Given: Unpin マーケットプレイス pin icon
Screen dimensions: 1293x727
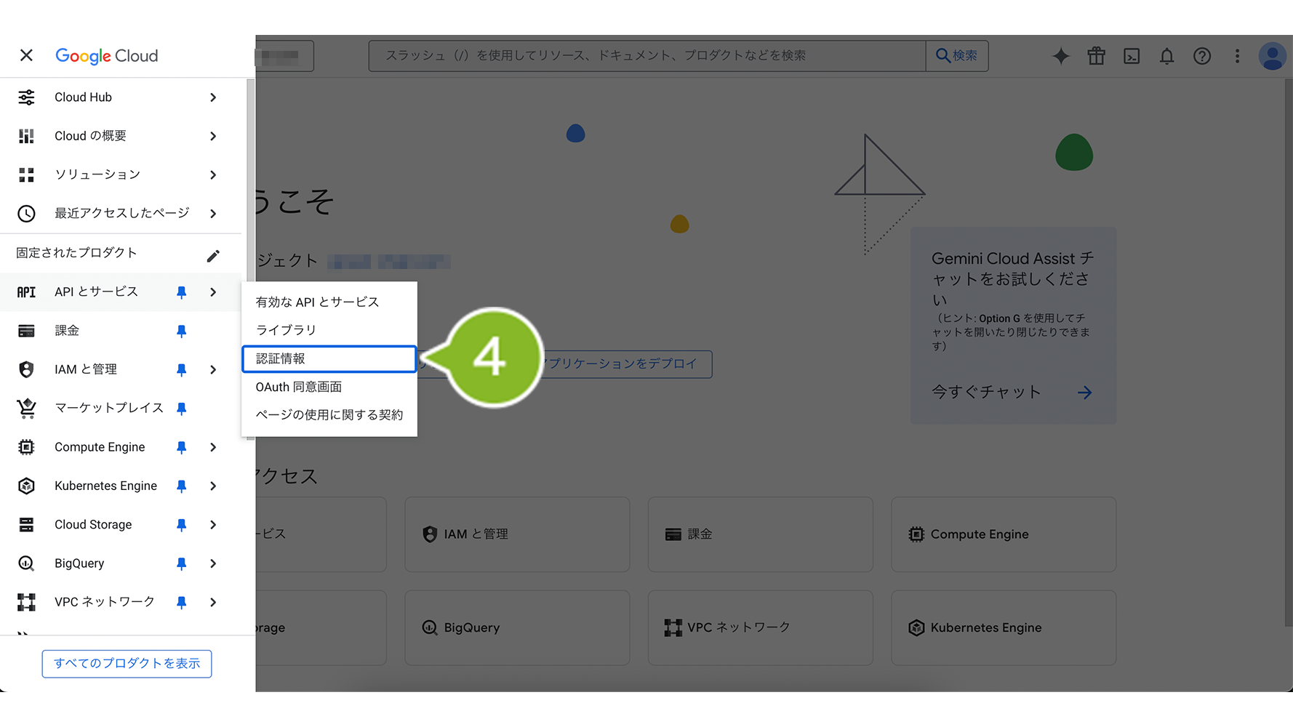Looking at the screenshot, I should (182, 409).
